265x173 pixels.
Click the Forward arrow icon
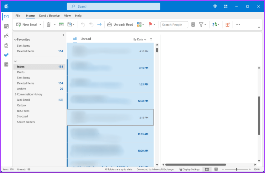pos(99,25)
